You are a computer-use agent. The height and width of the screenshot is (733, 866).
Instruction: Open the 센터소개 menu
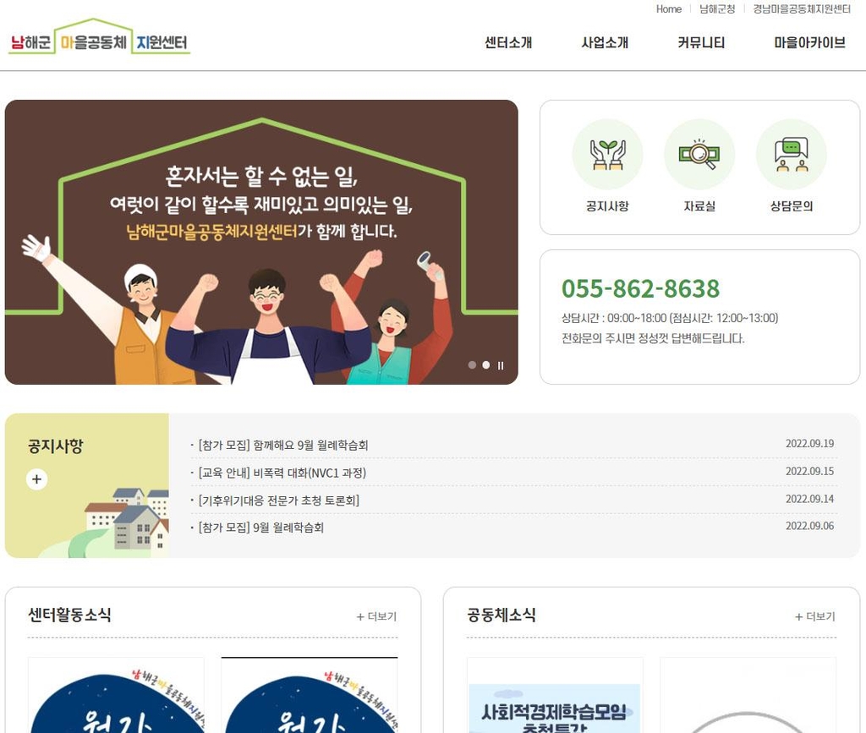click(508, 42)
